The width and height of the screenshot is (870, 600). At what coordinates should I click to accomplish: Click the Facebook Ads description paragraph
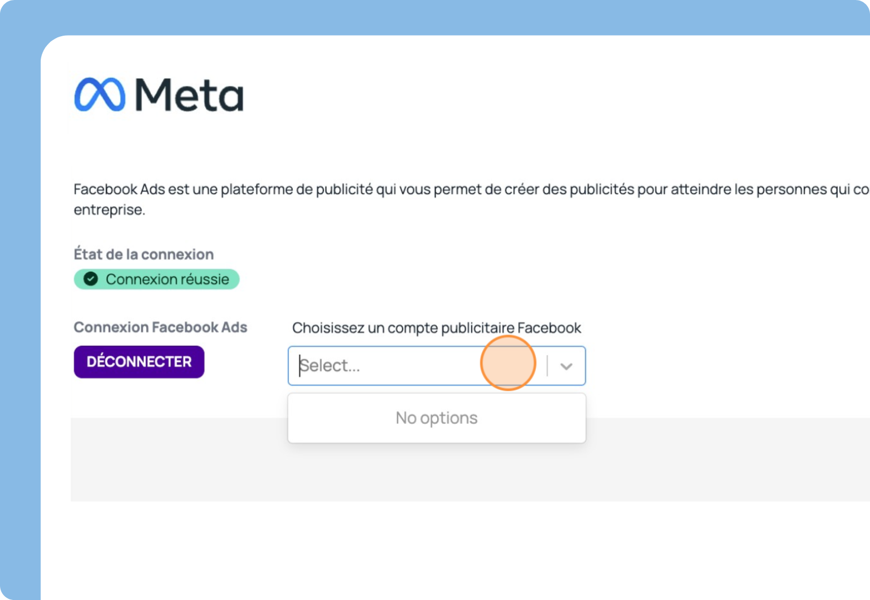(471, 199)
